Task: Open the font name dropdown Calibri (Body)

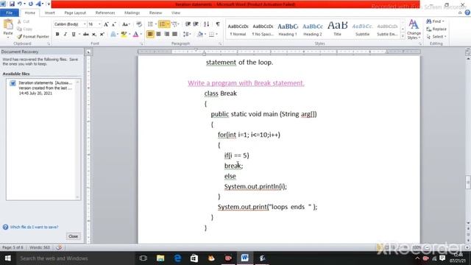Action: [x=85, y=24]
